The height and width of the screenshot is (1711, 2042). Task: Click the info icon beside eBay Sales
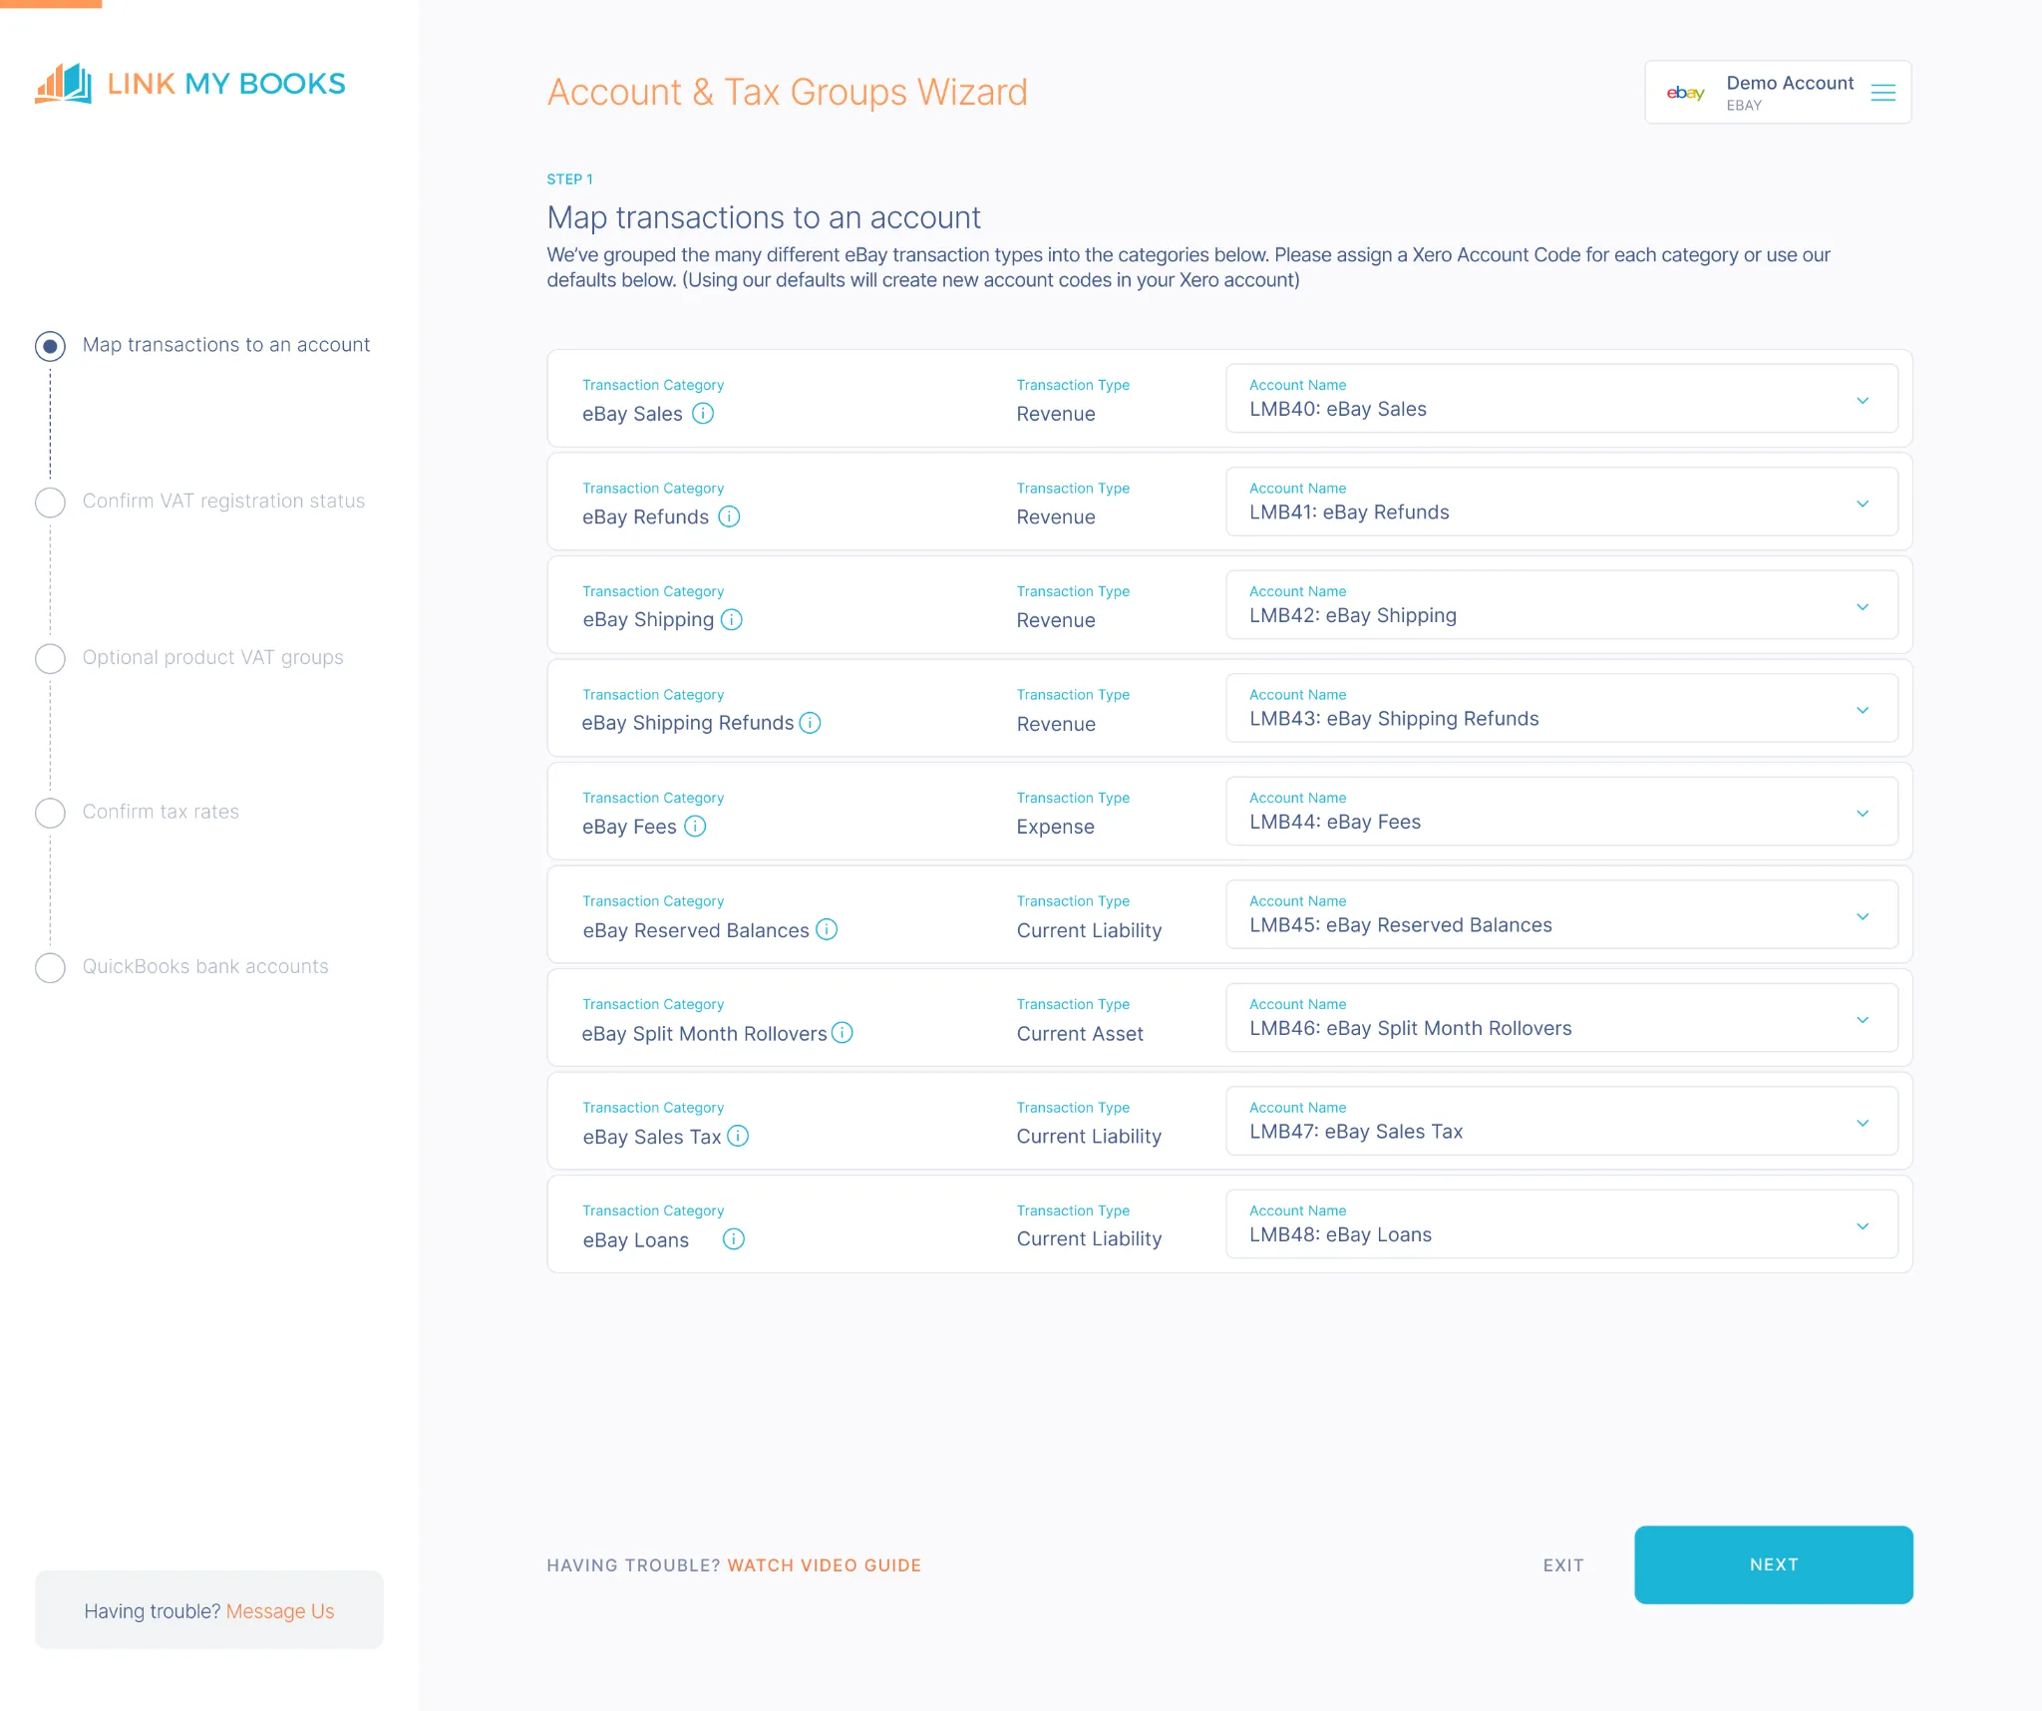(703, 413)
